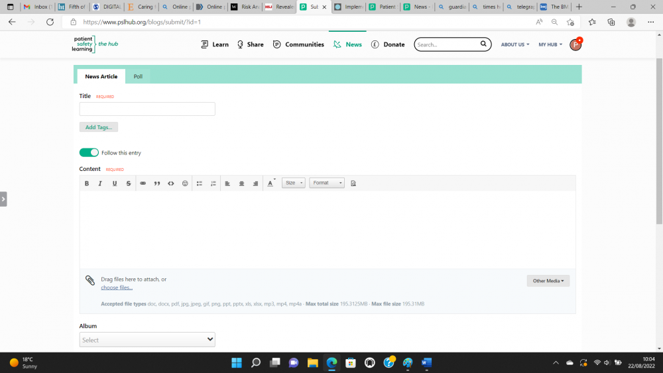The image size is (663, 373).
Task: Insert a link using the editor toolbar
Action: pos(143,184)
